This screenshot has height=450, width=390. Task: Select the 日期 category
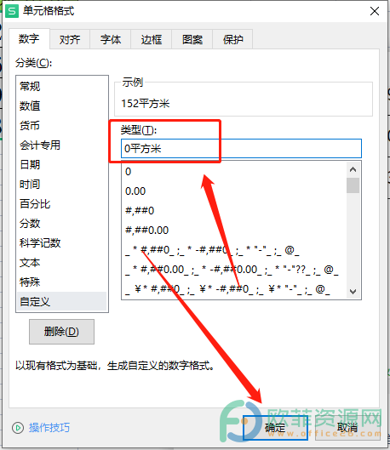click(x=62, y=164)
